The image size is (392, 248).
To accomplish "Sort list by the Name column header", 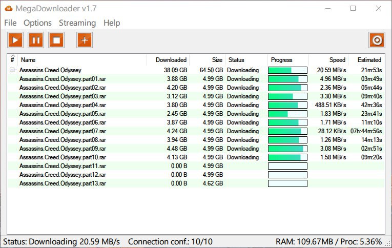I will (82, 60).
